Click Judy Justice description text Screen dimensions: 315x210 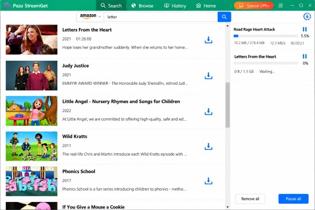tap(125, 84)
